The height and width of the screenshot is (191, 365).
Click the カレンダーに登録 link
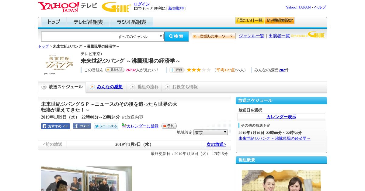pyautogui.click(x=143, y=126)
